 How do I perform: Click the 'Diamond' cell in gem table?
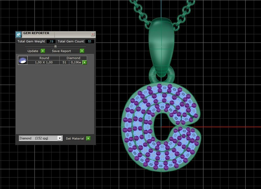pos(73,58)
